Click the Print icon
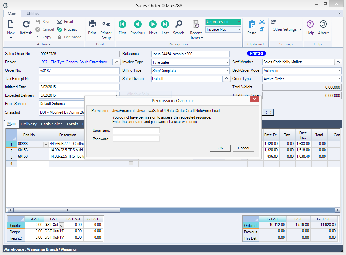Screen dimensions: 346x255 (92, 25)
